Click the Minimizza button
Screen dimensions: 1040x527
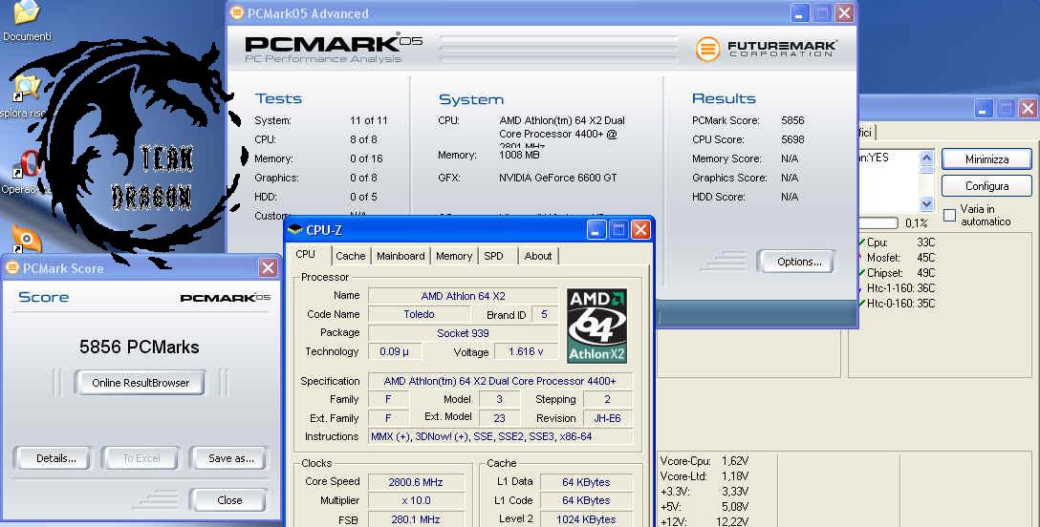pos(986,159)
